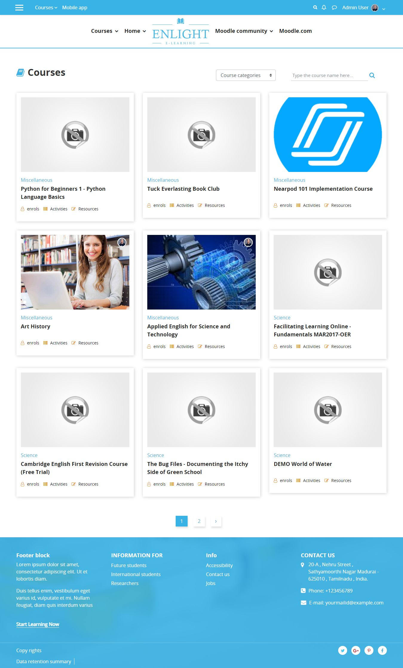Click the ENLIGHT E-Learning logo
The width and height of the screenshot is (403, 668).
[x=180, y=31]
